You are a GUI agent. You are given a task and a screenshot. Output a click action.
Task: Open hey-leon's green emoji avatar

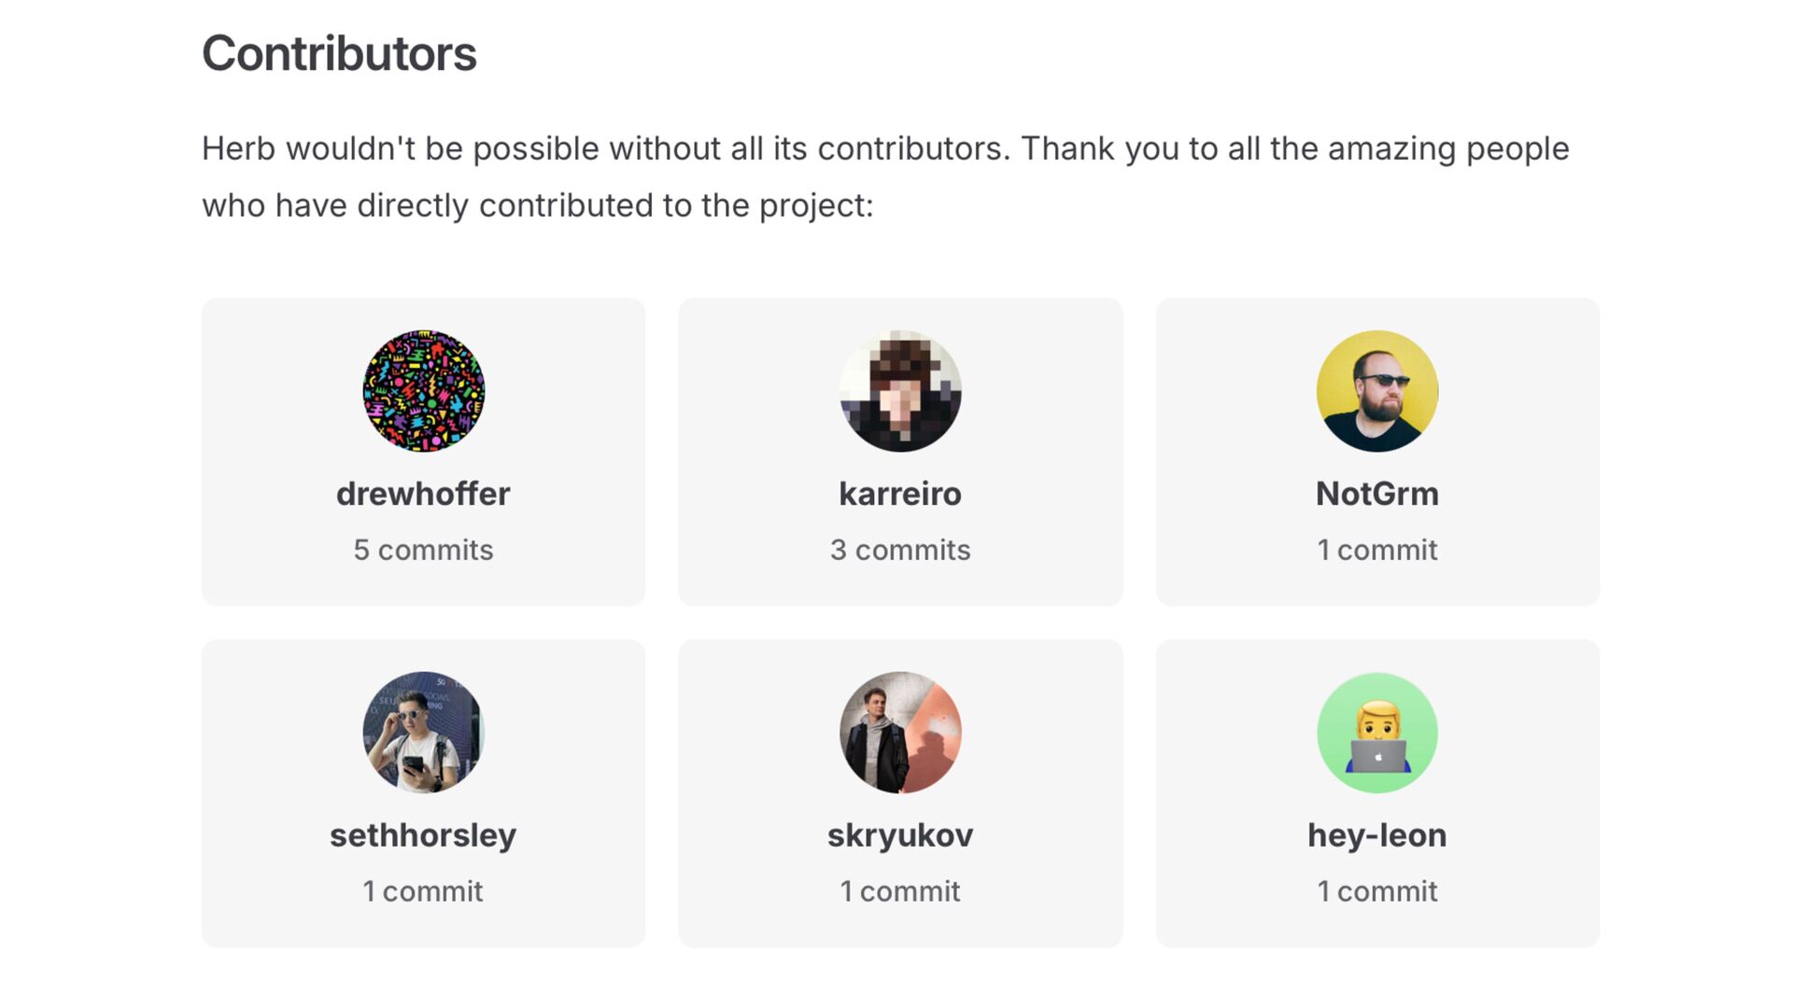pyautogui.click(x=1377, y=733)
